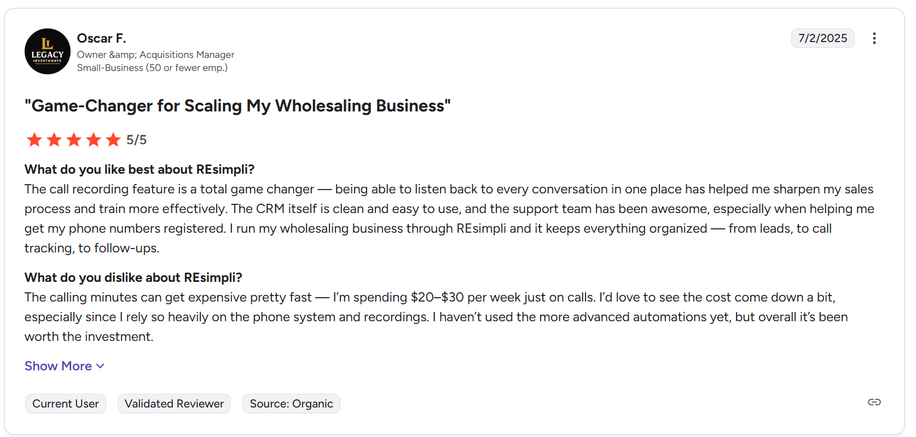Click the first rating star
916x437 pixels.
(34, 140)
